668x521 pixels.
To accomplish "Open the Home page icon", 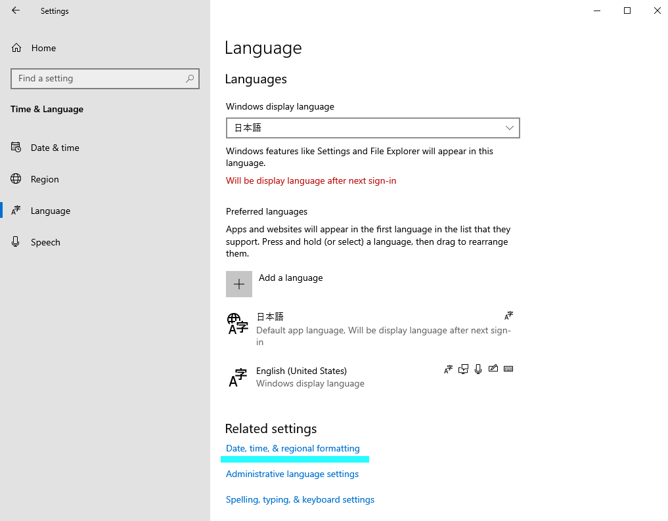I will pos(16,48).
